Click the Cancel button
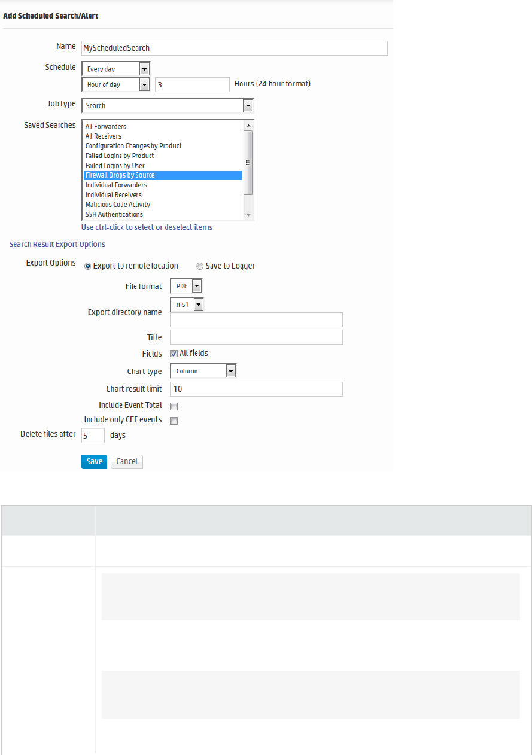 click(x=127, y=462)
